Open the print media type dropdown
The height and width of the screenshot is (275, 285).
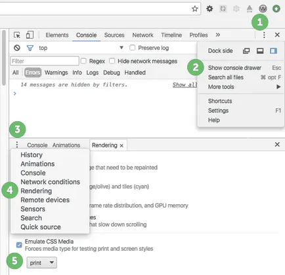coord(41,263)
